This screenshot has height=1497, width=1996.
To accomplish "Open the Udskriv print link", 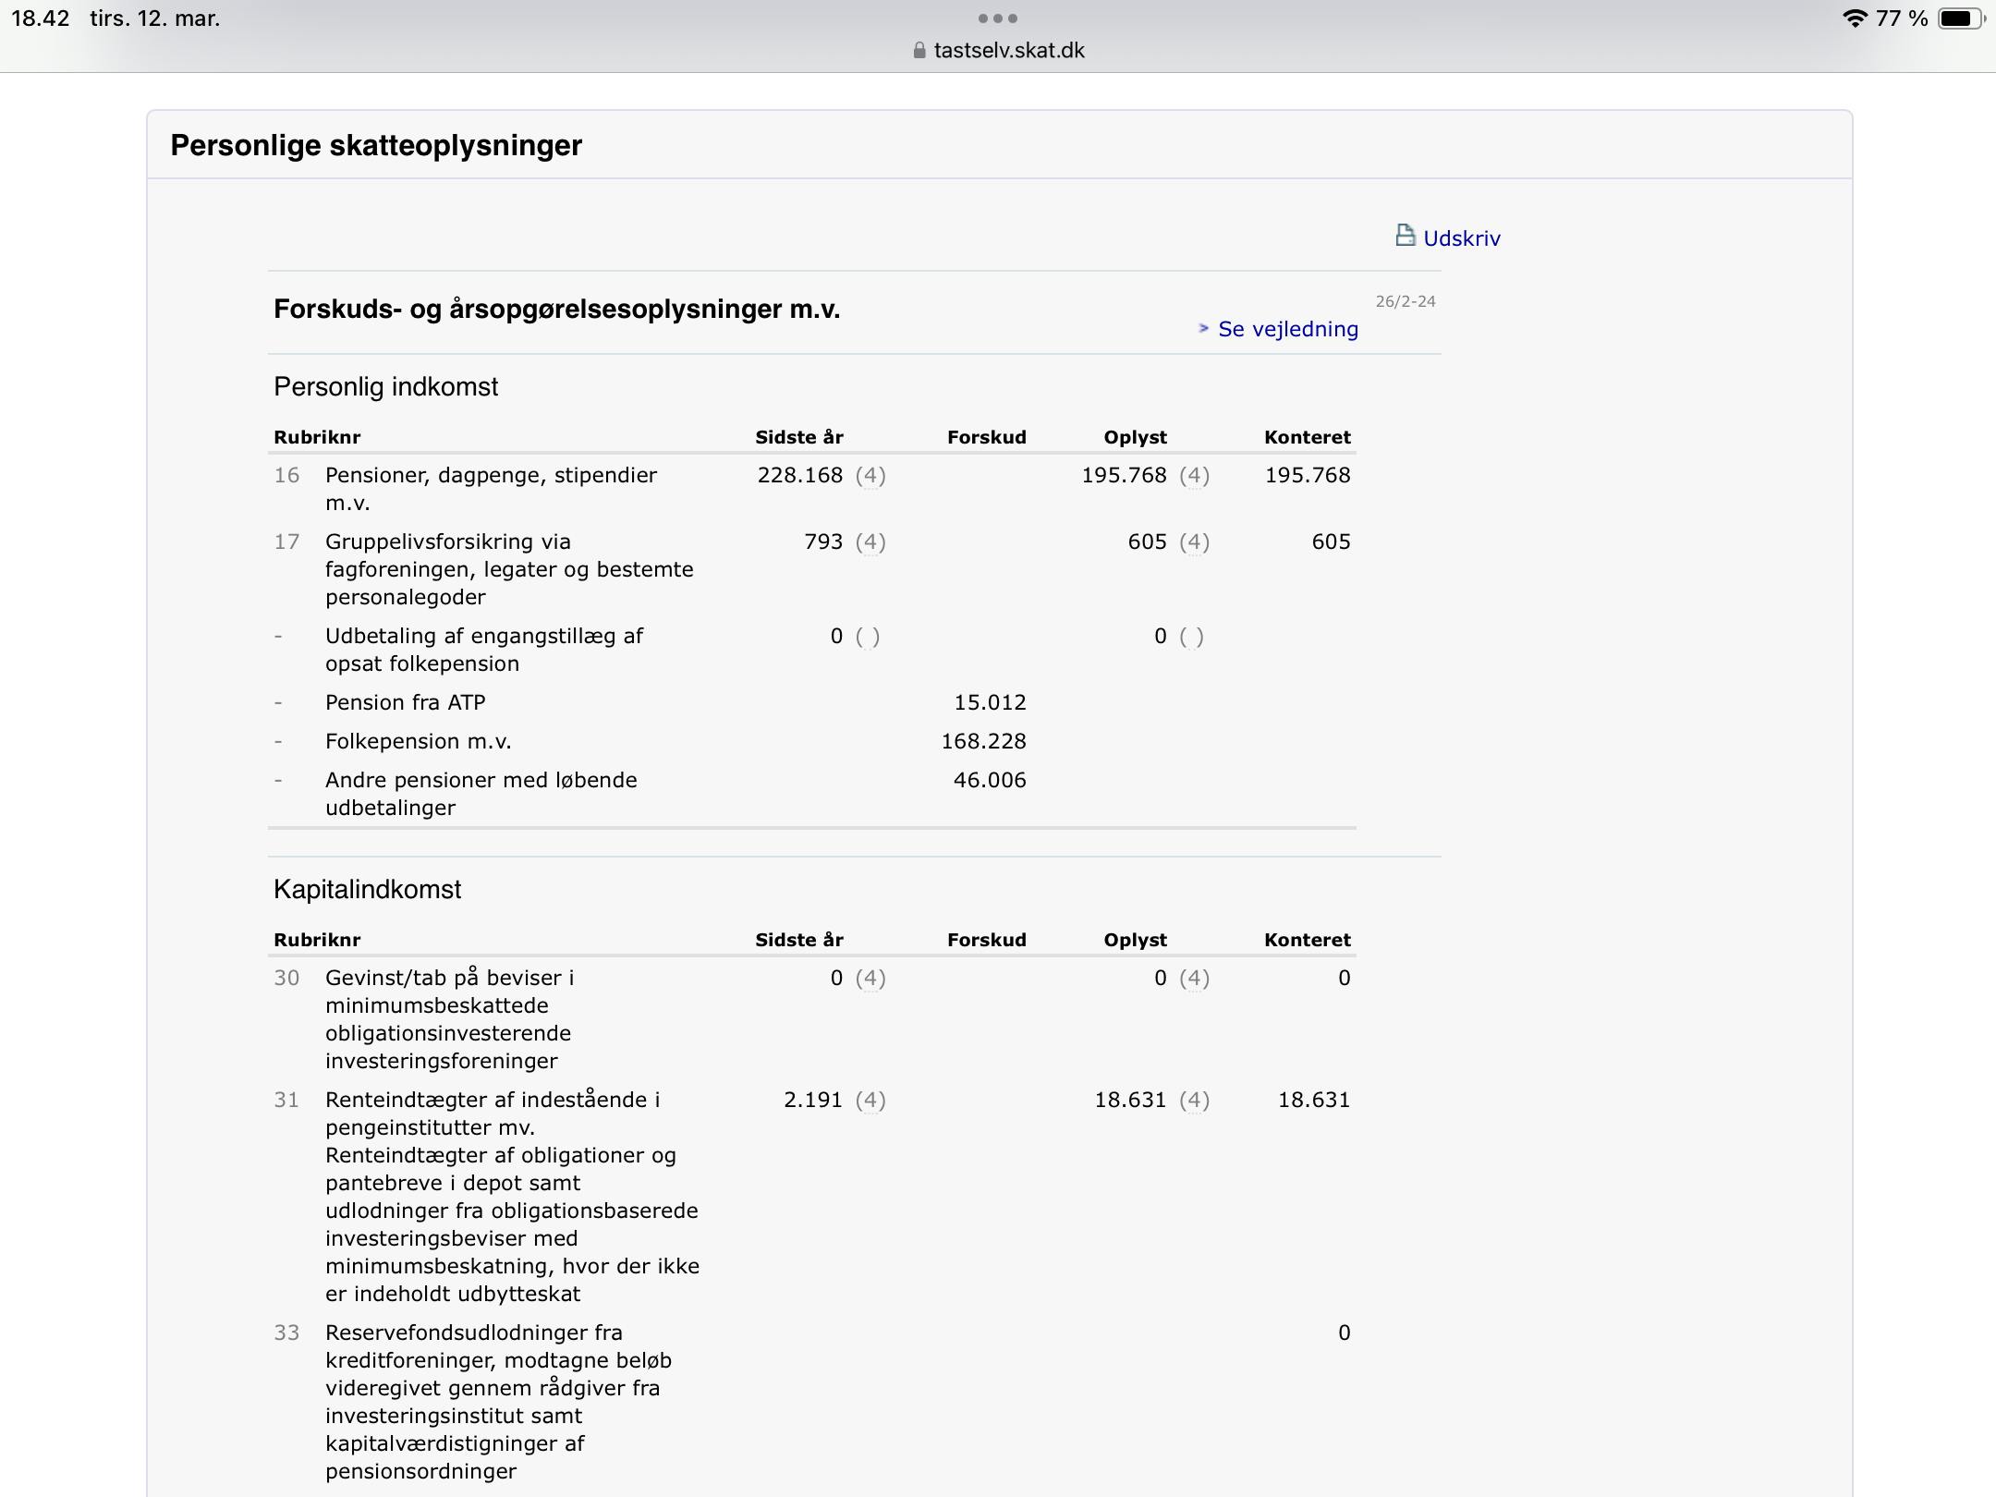I will 1461,238.
